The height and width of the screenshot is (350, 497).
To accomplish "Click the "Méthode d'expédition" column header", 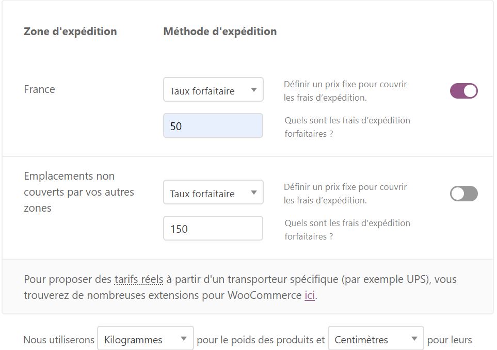I will click(x=219, y=31).
